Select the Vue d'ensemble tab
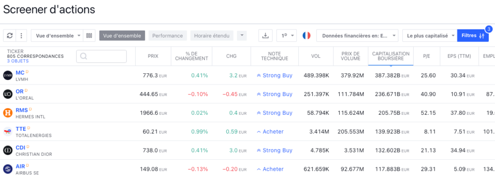This screenshot has width=495, height=178. (122, 36)
